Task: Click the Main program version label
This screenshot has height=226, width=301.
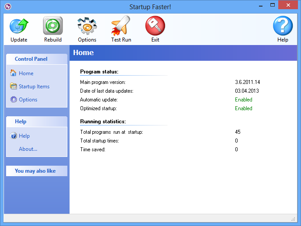Action: (x=103, y=82)
